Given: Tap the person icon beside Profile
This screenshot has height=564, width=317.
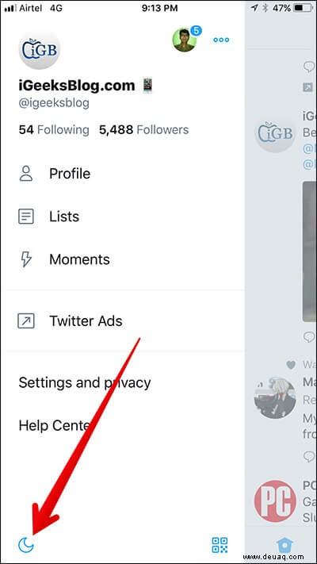Looking at the screenshot, I should tap(26, 174).
